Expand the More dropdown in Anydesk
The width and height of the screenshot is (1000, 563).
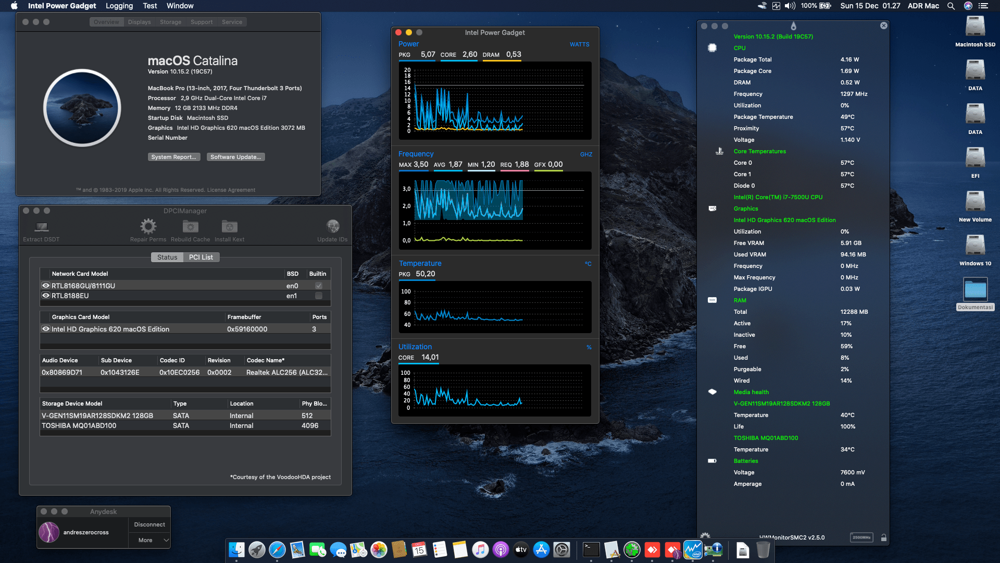[x=149, y=540]
